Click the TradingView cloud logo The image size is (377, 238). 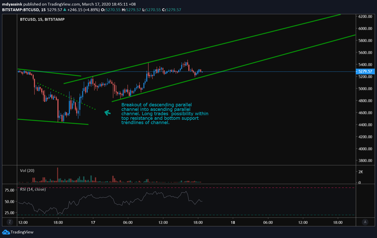[6, 232]
